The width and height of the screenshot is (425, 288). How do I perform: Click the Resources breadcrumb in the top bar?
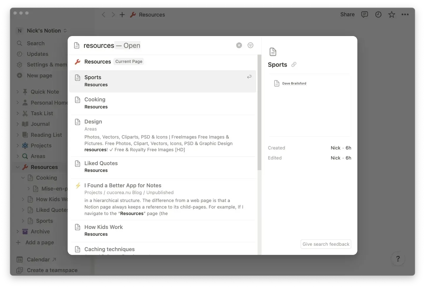point(152,14)
